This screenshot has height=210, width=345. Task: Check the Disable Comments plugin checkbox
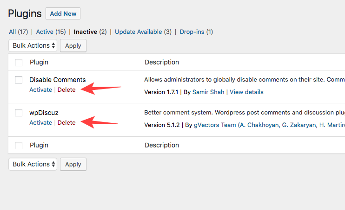pyautogui.click(x=19, y=80)
